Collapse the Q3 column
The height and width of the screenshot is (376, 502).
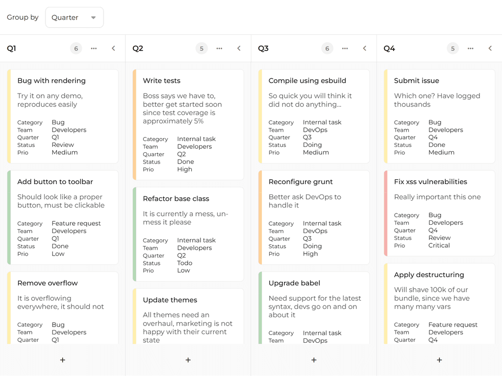(364, 48)
